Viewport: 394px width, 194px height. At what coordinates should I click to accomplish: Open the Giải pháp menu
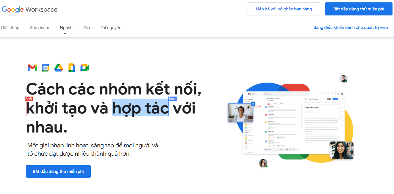[10, 28]
